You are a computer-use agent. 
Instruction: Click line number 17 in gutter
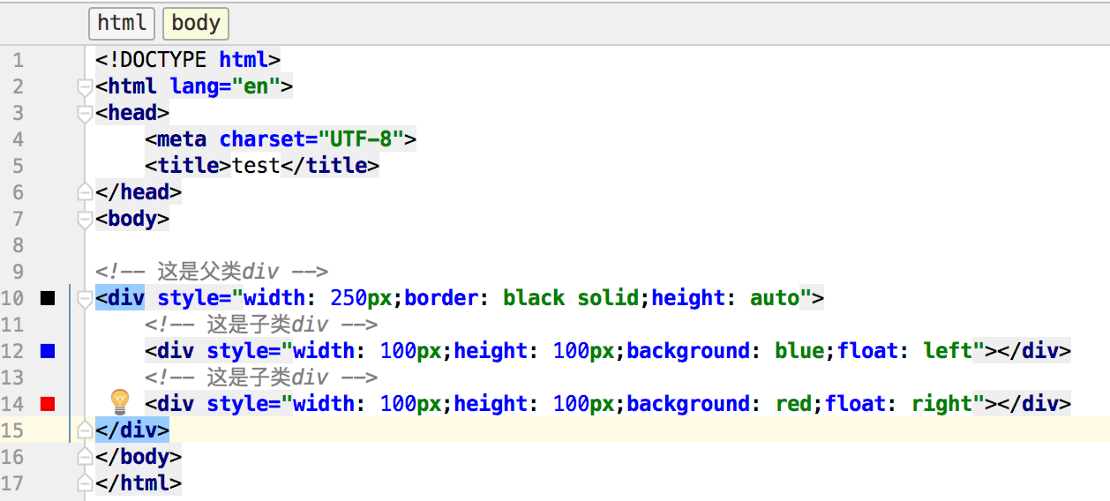pyautogui.click(x=12, y=483)
